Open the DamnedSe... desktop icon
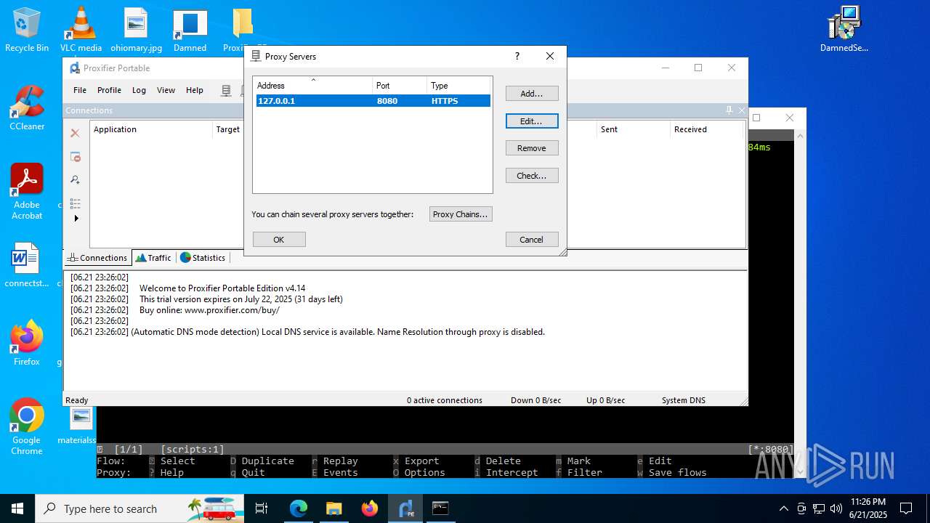The height and width of the screenshot is (523, 930). (844, 29)
